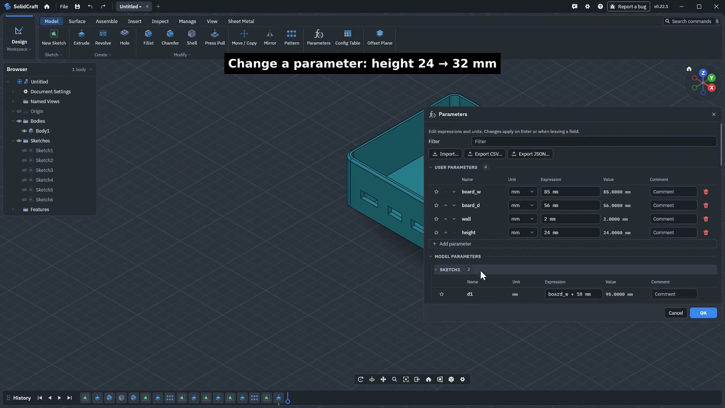Open the Move / Copy tool
The image size is (725, 408).
(244, 38)
